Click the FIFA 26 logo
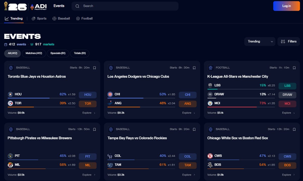Image resolution: width=303 pixels, height=181 pixels. click(x=15, y=6)
